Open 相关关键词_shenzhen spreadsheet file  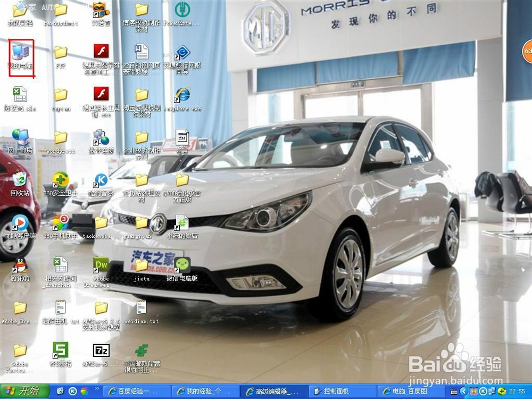pos(61,265)
